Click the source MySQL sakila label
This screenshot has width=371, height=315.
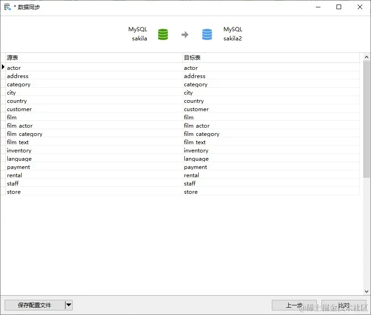pyautogui.click(x=138, y=34)
